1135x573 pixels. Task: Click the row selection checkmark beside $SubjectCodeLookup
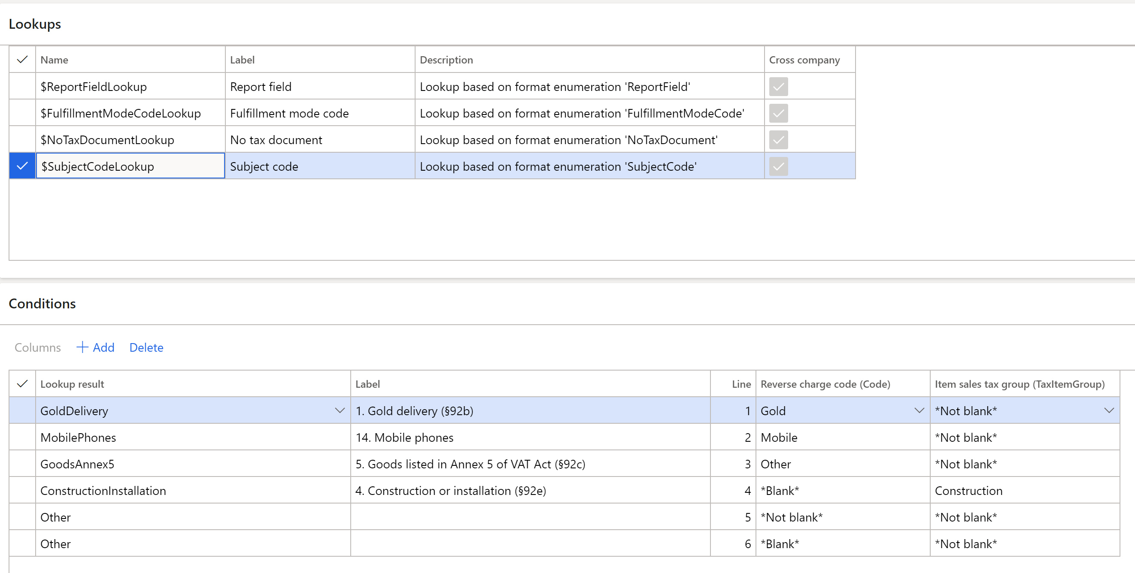22,166
